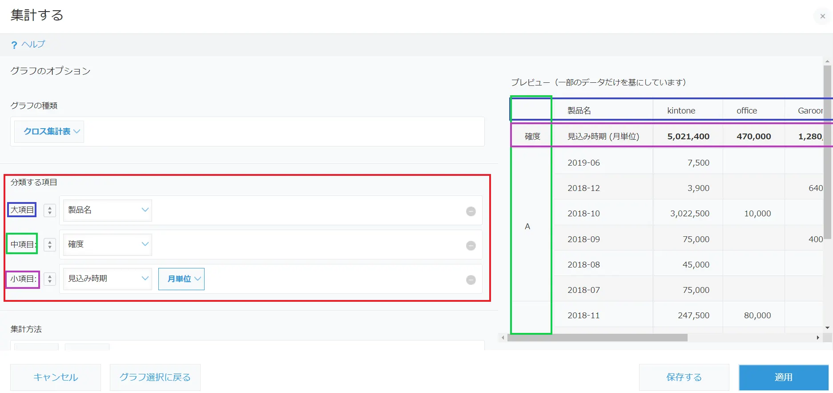Click the preview scrollbar right arrow

coord(818,338)
